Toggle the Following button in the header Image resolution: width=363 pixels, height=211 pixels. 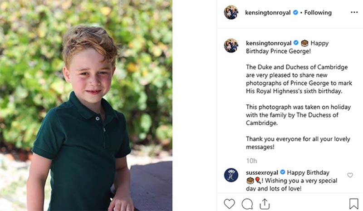click(x=318, y=13)
